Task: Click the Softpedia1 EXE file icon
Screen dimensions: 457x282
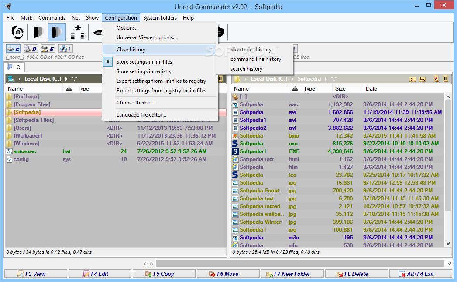Action: (x=235, y=151)
